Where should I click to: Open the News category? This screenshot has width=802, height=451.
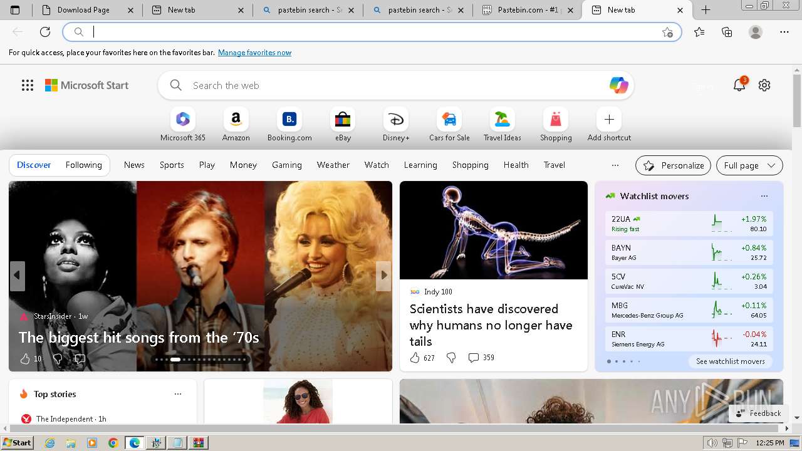pyautogui.click(x=134, y=165)
